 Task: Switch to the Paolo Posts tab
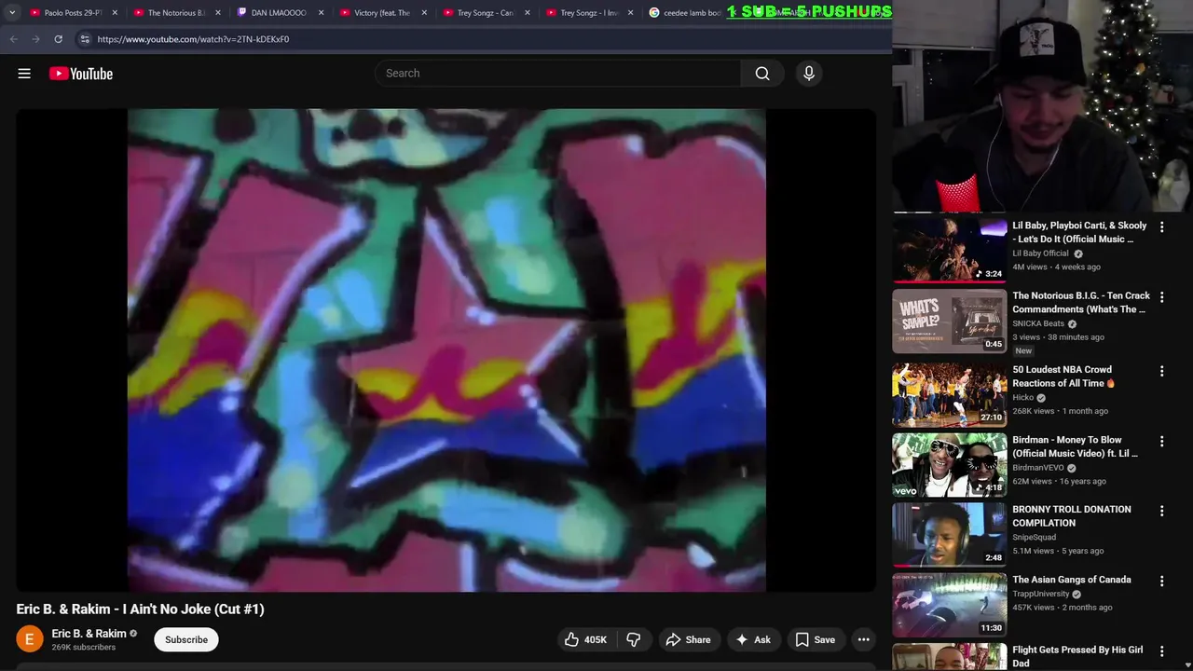(73, 13)
